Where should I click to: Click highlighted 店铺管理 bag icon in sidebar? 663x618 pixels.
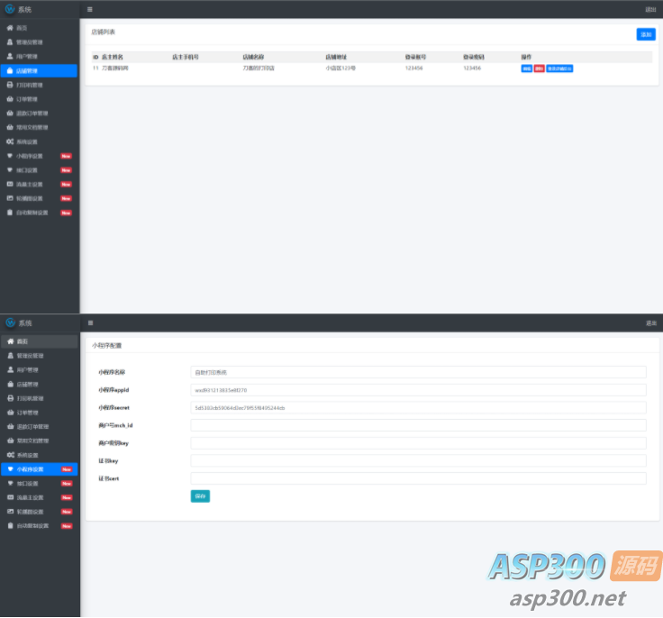(x=10, y=70)
